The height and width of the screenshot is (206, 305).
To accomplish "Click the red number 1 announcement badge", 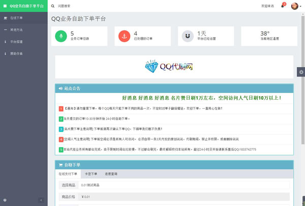I will (x=61, y=109).
